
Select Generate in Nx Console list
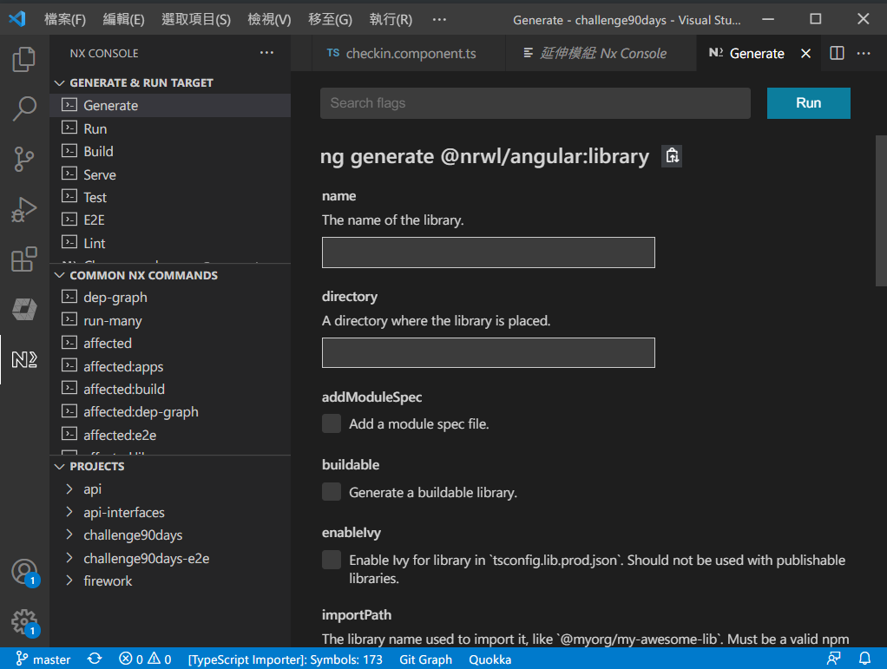170,106
